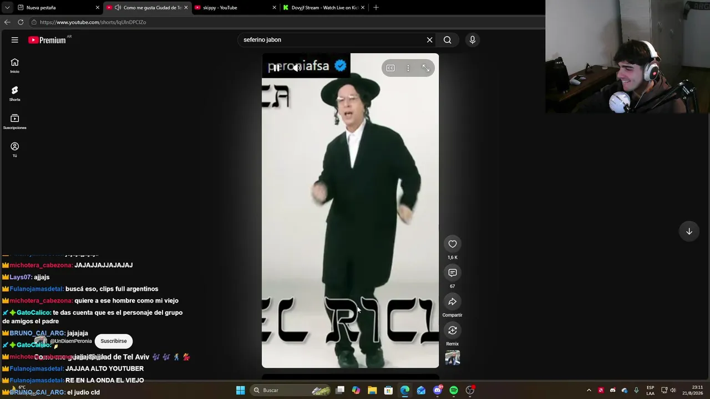Open the @UnDiaenPeronia channel
The image size is (710, 399).
coord(71,341)
